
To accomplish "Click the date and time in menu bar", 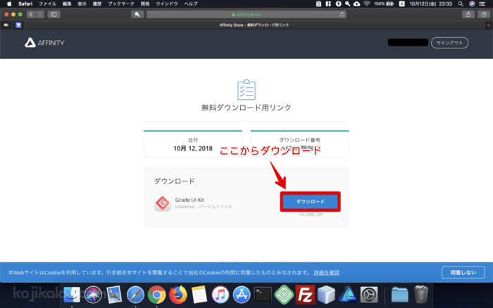I will click(431, 4).
